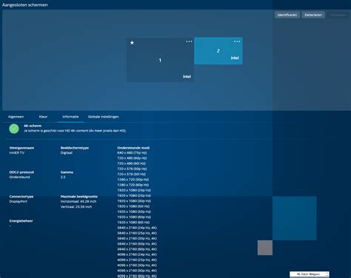The image size is (351, 278).
Task: Click the Maximale beeldgrootte label
Action: tap(79, 197)
